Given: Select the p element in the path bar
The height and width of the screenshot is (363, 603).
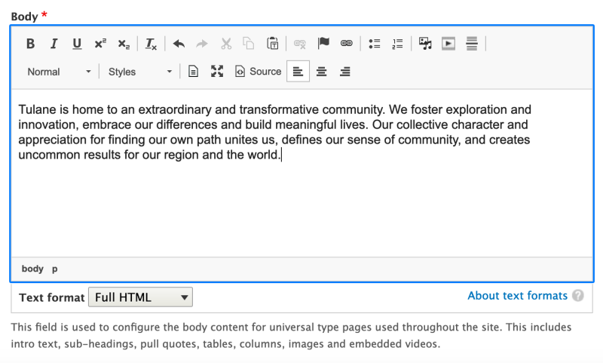Looking at the screenshot, I should coord(55,269).
